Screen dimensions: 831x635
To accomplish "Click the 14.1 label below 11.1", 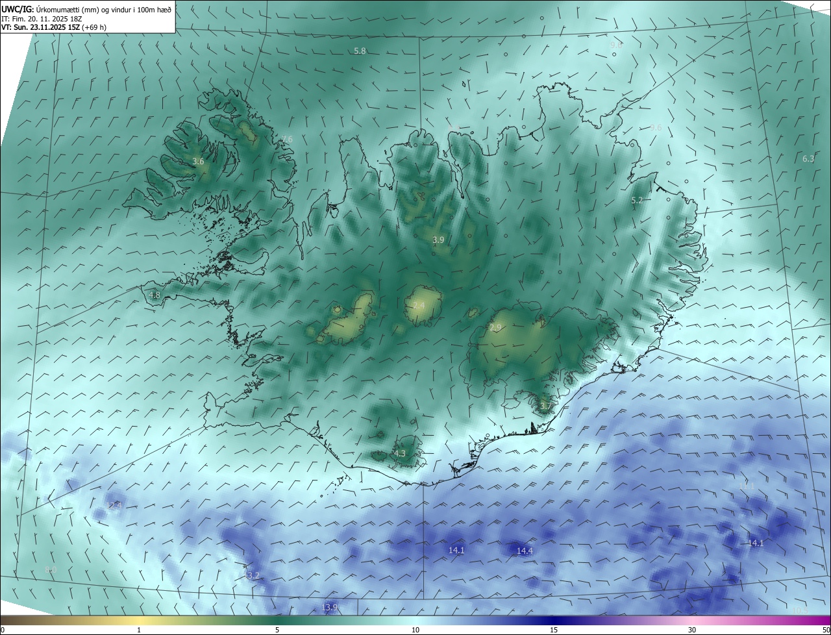I will (756, 543).
